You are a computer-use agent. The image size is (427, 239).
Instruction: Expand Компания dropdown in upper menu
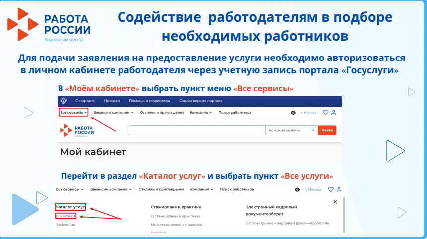201,113
